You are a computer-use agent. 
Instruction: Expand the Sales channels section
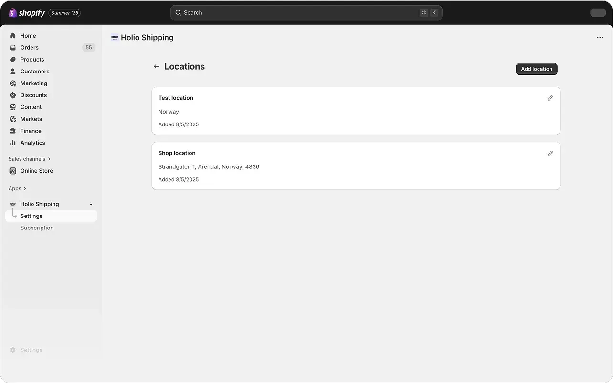30,159
